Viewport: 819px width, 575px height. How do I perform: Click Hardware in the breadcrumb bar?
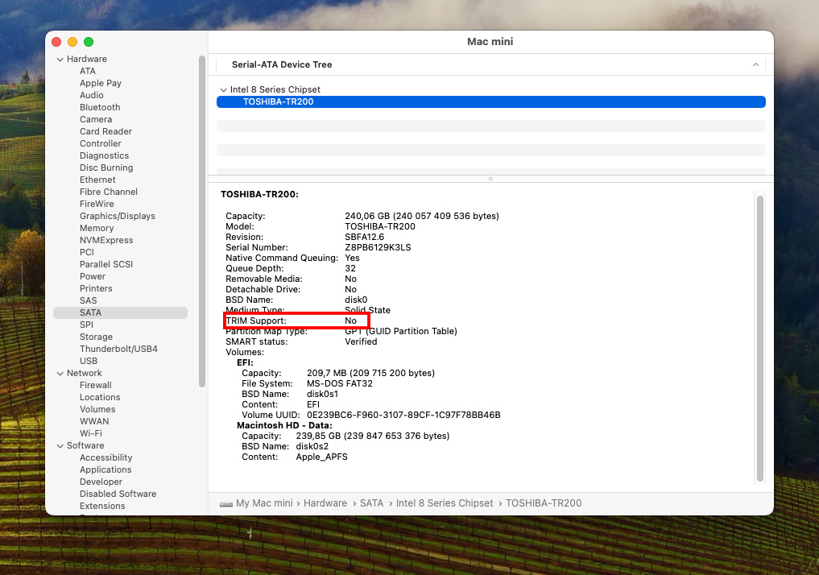pyautogui.click(x=325, y=503)
